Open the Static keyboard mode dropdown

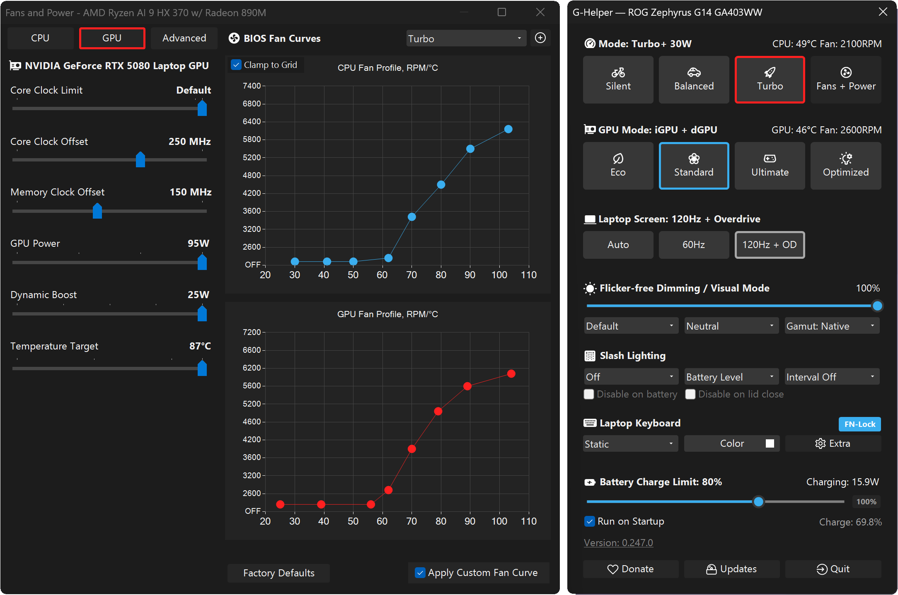630,444
